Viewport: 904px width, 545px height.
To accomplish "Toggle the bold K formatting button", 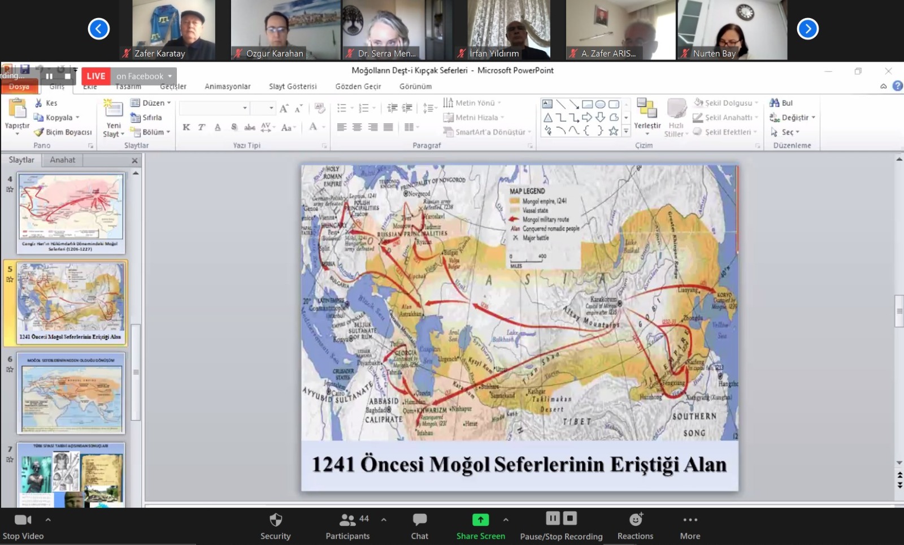I will point(186,127).
